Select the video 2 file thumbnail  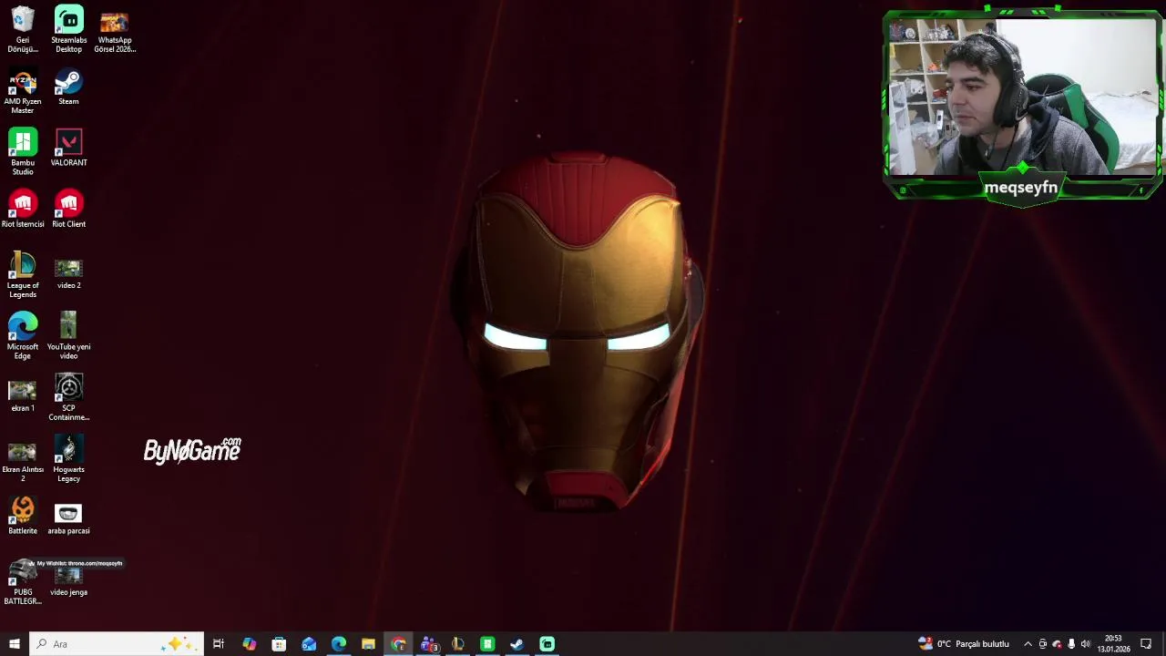(68, 272)
